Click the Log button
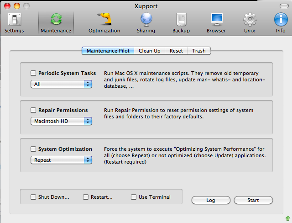Screen dimensions: 292x223 pyautogui.click(x=211, y=200)
